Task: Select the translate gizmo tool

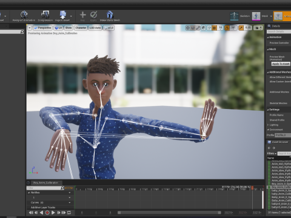Action: click(x=188, y=28)
